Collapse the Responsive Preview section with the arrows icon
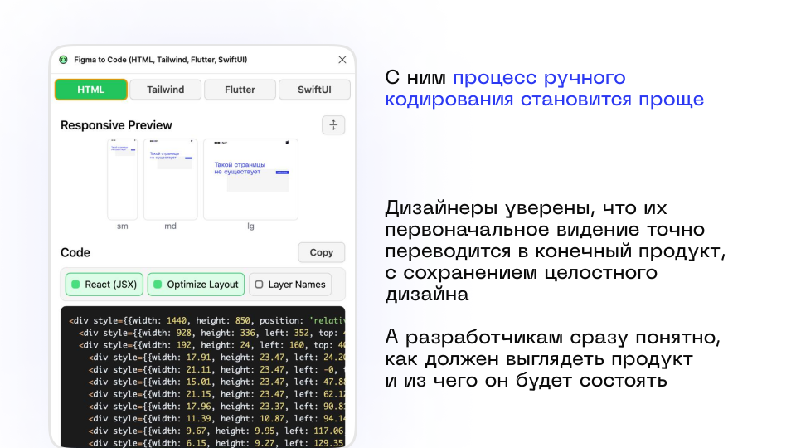 (333, 125)
